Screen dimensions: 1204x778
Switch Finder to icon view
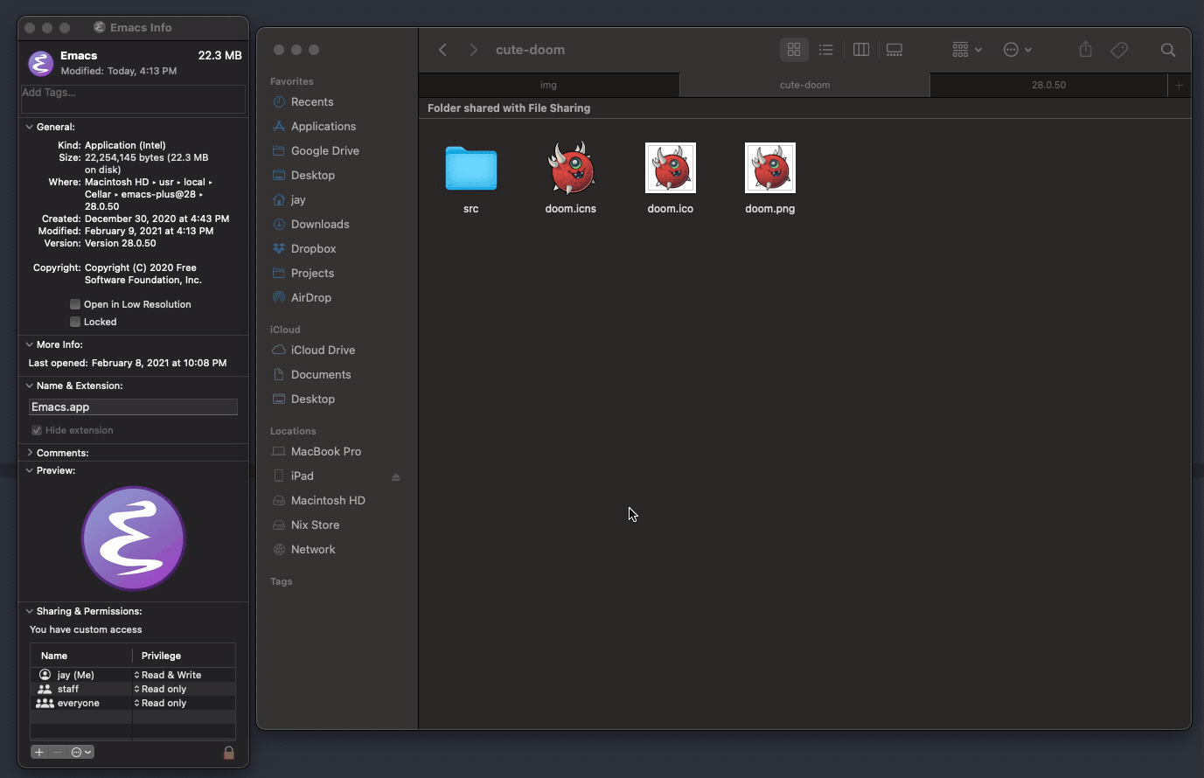pos(794,50)
